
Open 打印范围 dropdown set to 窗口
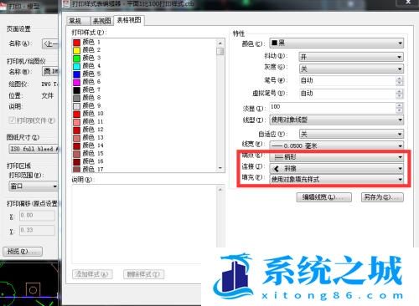[x=34, y=186]
